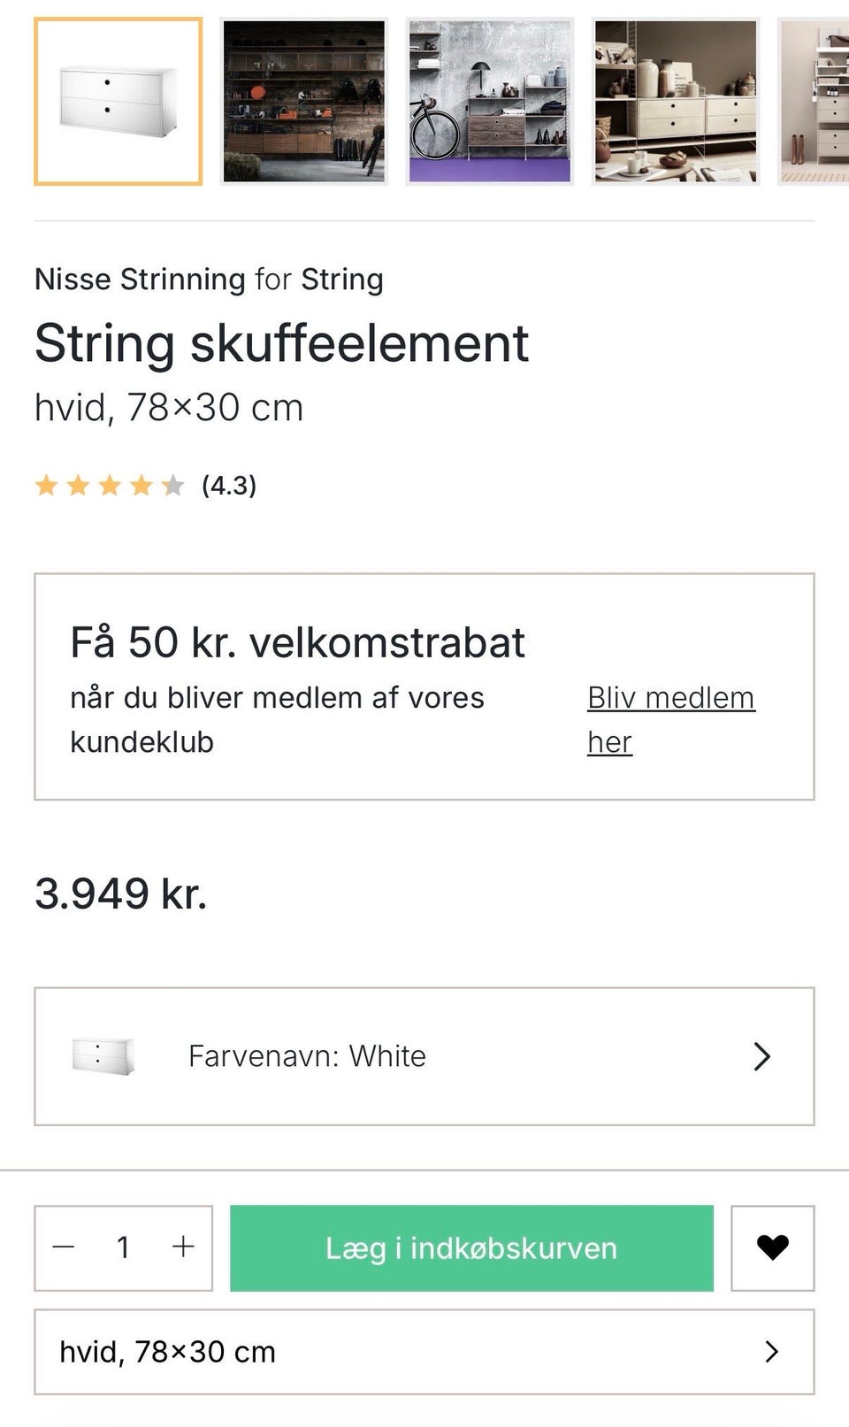The height and width of the screenshot is (1427, 849).
Task: Add item to wishlist with heart icon
Action: [x=772, y=1247]
